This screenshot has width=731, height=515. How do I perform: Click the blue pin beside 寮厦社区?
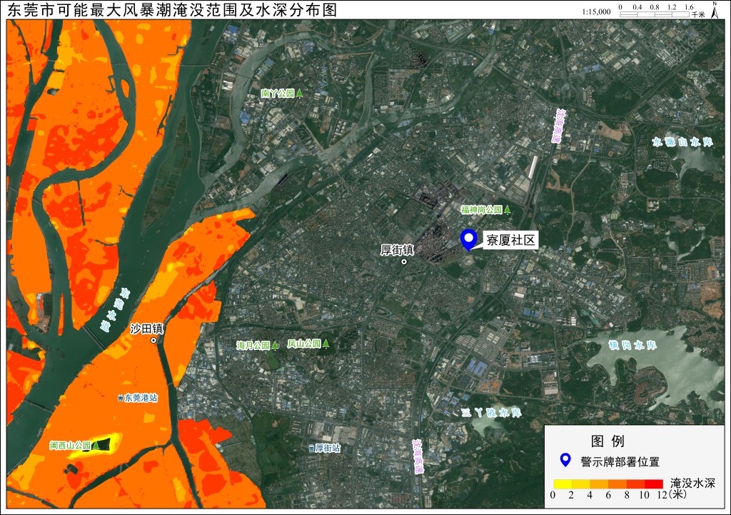coord(468,240)
